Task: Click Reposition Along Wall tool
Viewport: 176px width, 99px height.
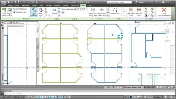Action: [93, 12]
